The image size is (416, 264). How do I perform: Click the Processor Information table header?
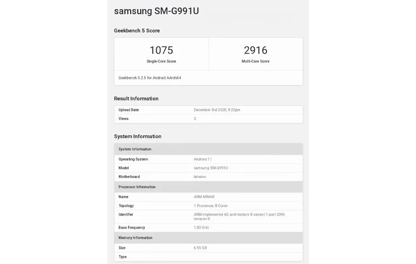click(x=137, y=187)
